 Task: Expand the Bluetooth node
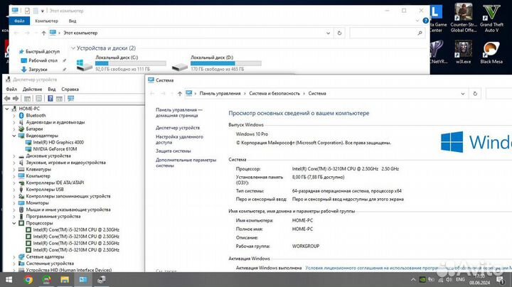point(14,116)
